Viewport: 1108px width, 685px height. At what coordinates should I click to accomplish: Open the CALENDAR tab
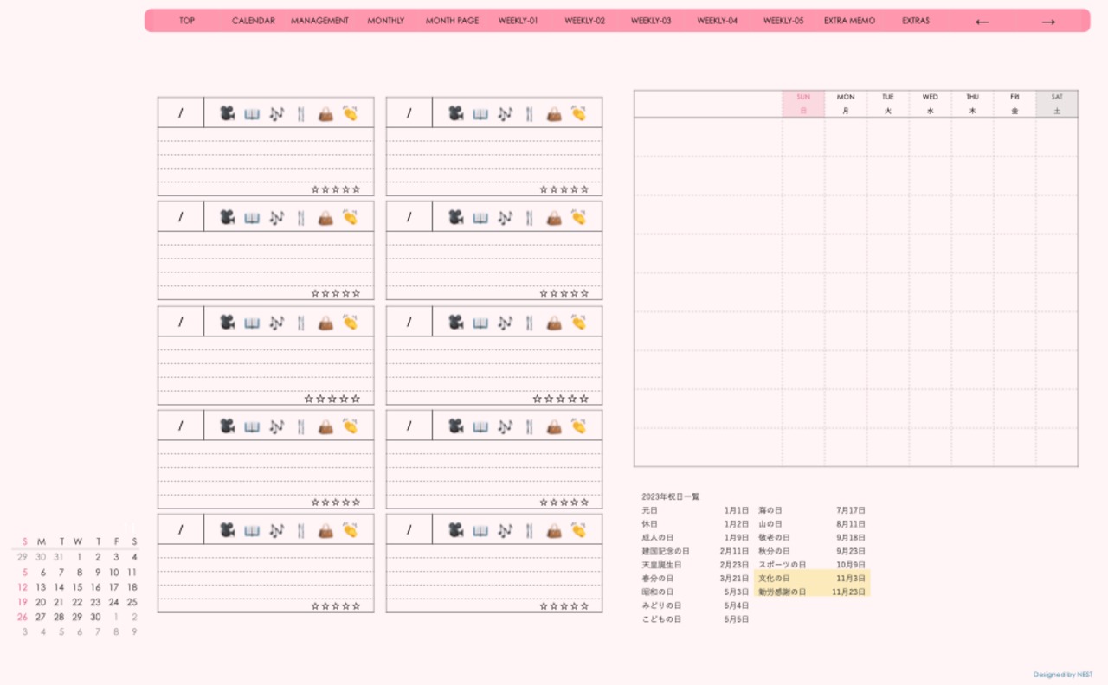tap(253, 21)
